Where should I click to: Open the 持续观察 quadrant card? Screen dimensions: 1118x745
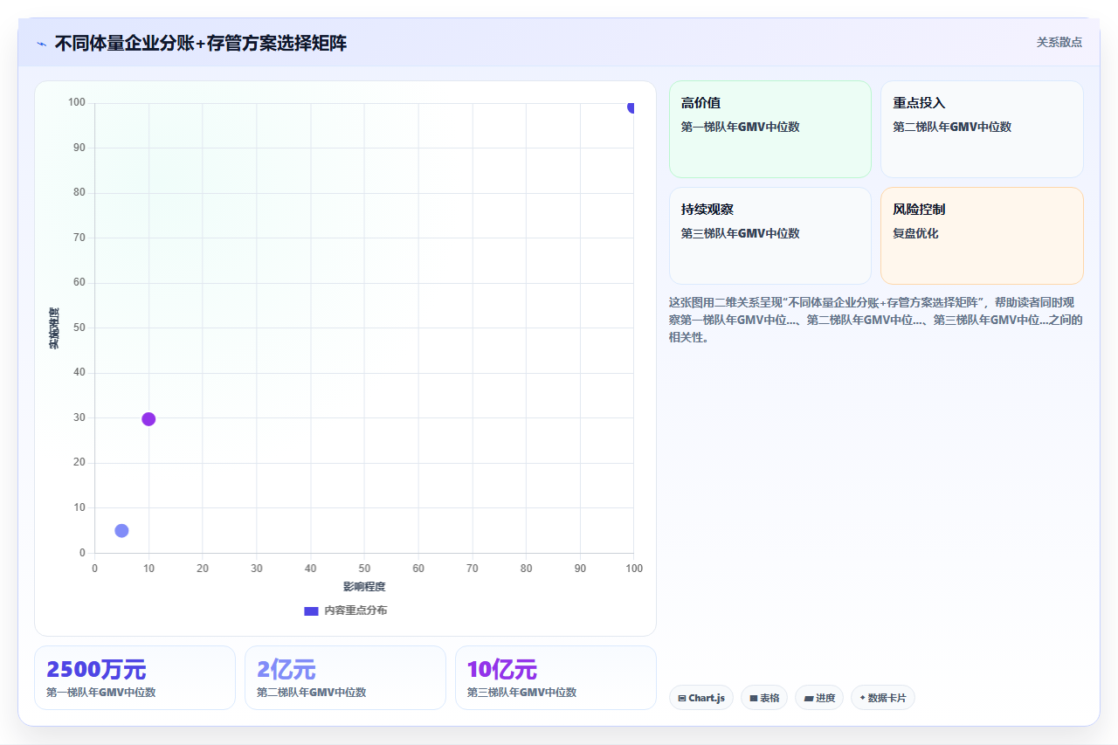pos(770,236)
